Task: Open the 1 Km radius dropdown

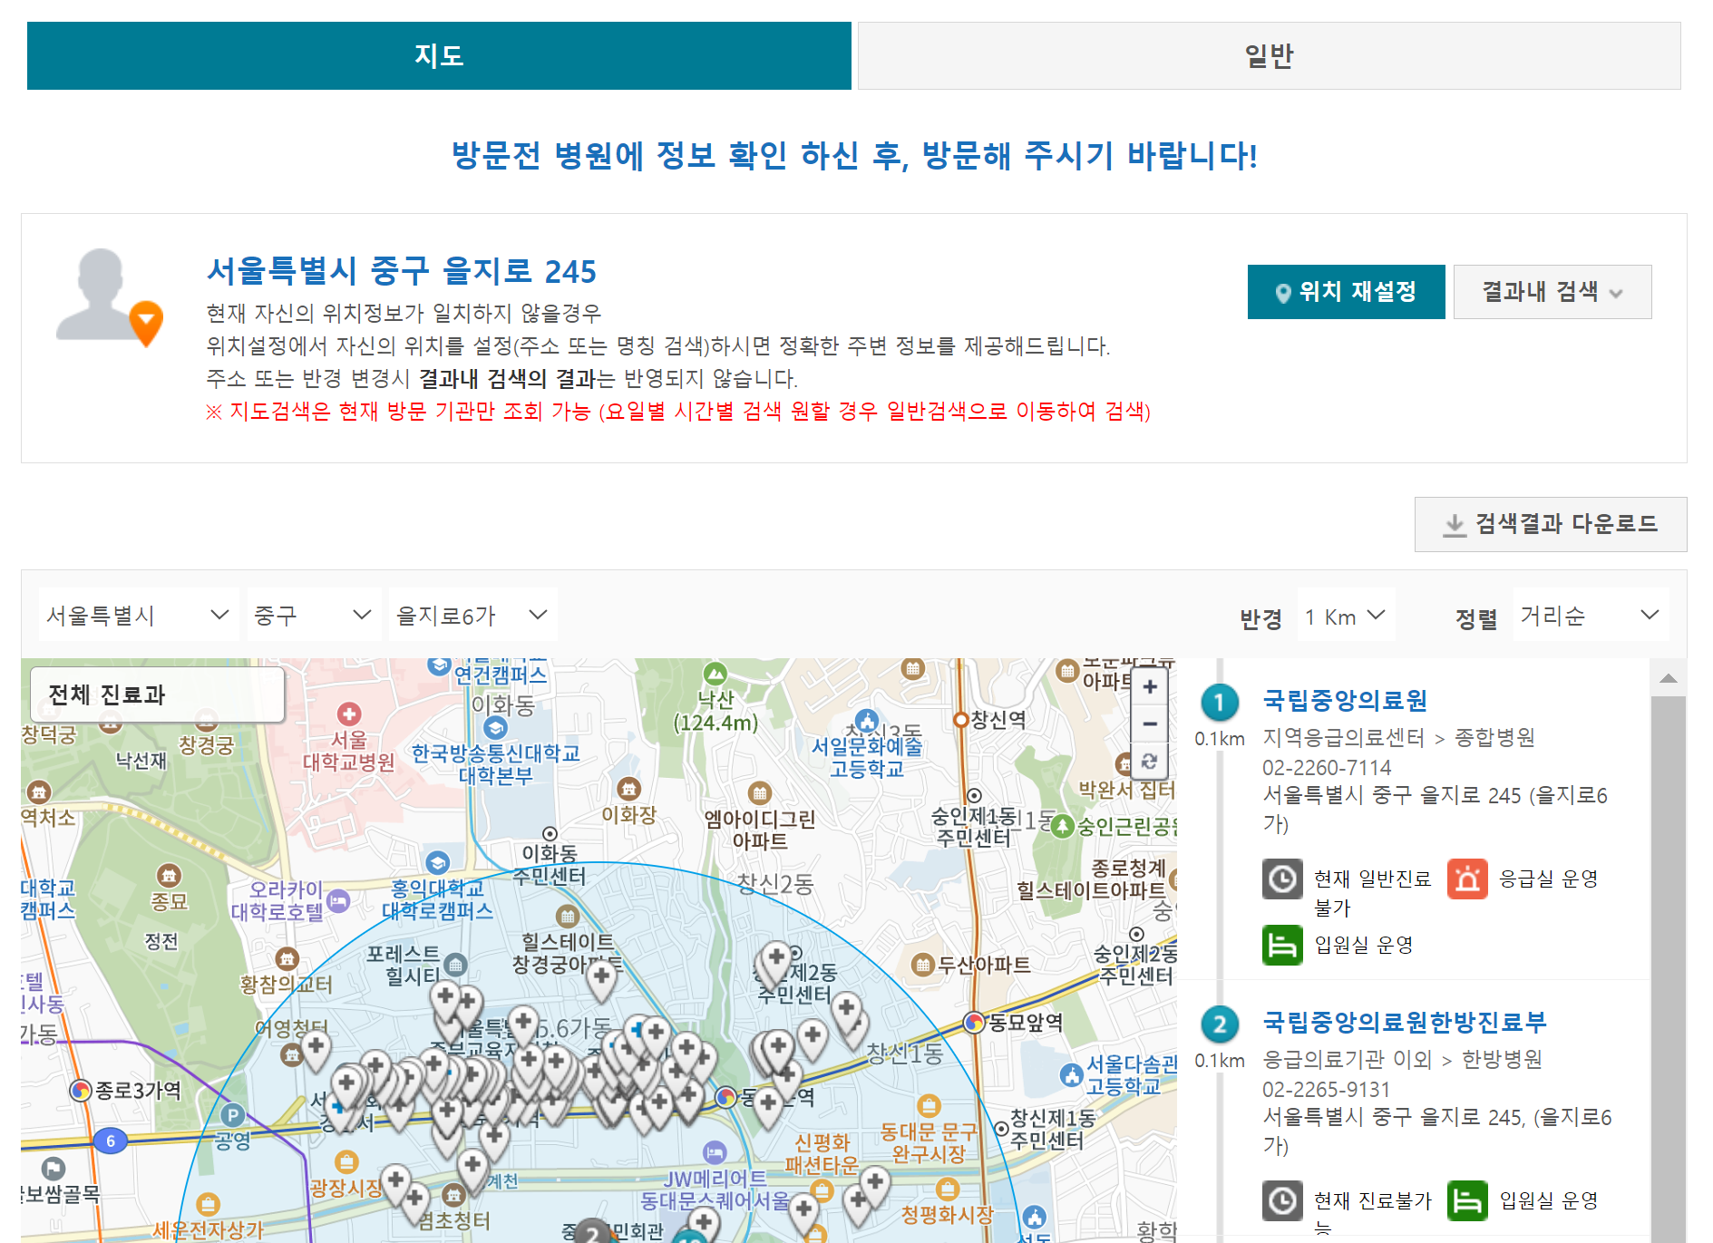Action: [1346, 616]
